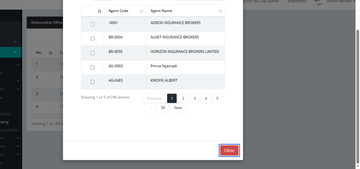Open the Shane Mensah user dropdown
Image resolution: width=360 pixels, height=169 pixels.
(x=340, y=2)
